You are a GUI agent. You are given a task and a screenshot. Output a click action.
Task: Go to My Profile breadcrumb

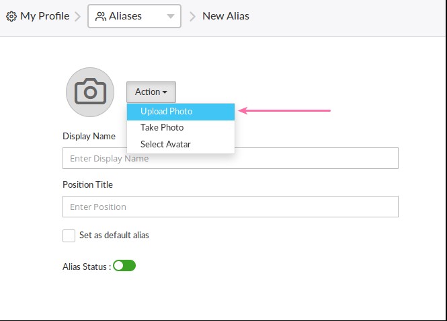click(x=44, y=16)
